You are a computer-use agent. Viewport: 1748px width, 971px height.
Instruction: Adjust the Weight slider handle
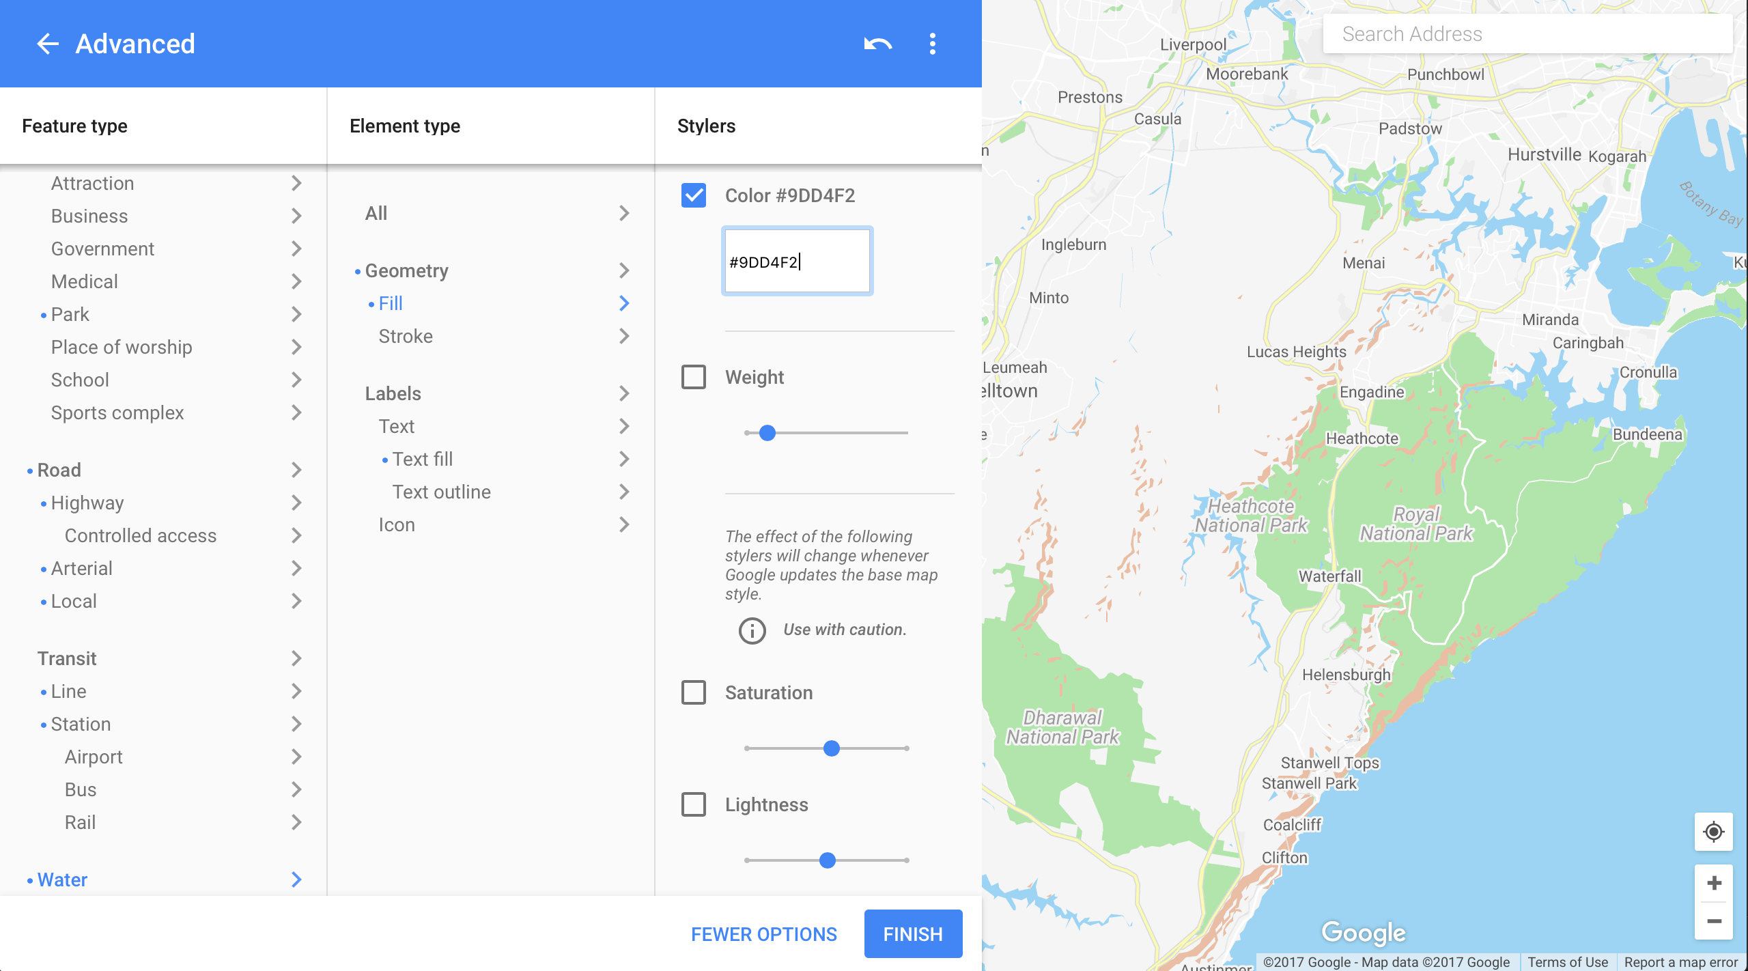click(x=767, y=433)
